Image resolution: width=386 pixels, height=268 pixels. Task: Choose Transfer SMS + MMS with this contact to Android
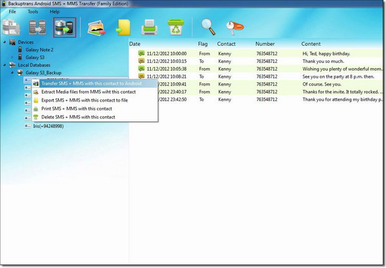(x=95, y=84)
